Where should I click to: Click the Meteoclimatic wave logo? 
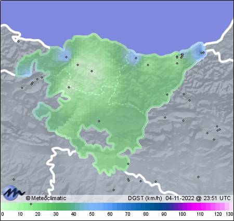click(x=14, y=193)
